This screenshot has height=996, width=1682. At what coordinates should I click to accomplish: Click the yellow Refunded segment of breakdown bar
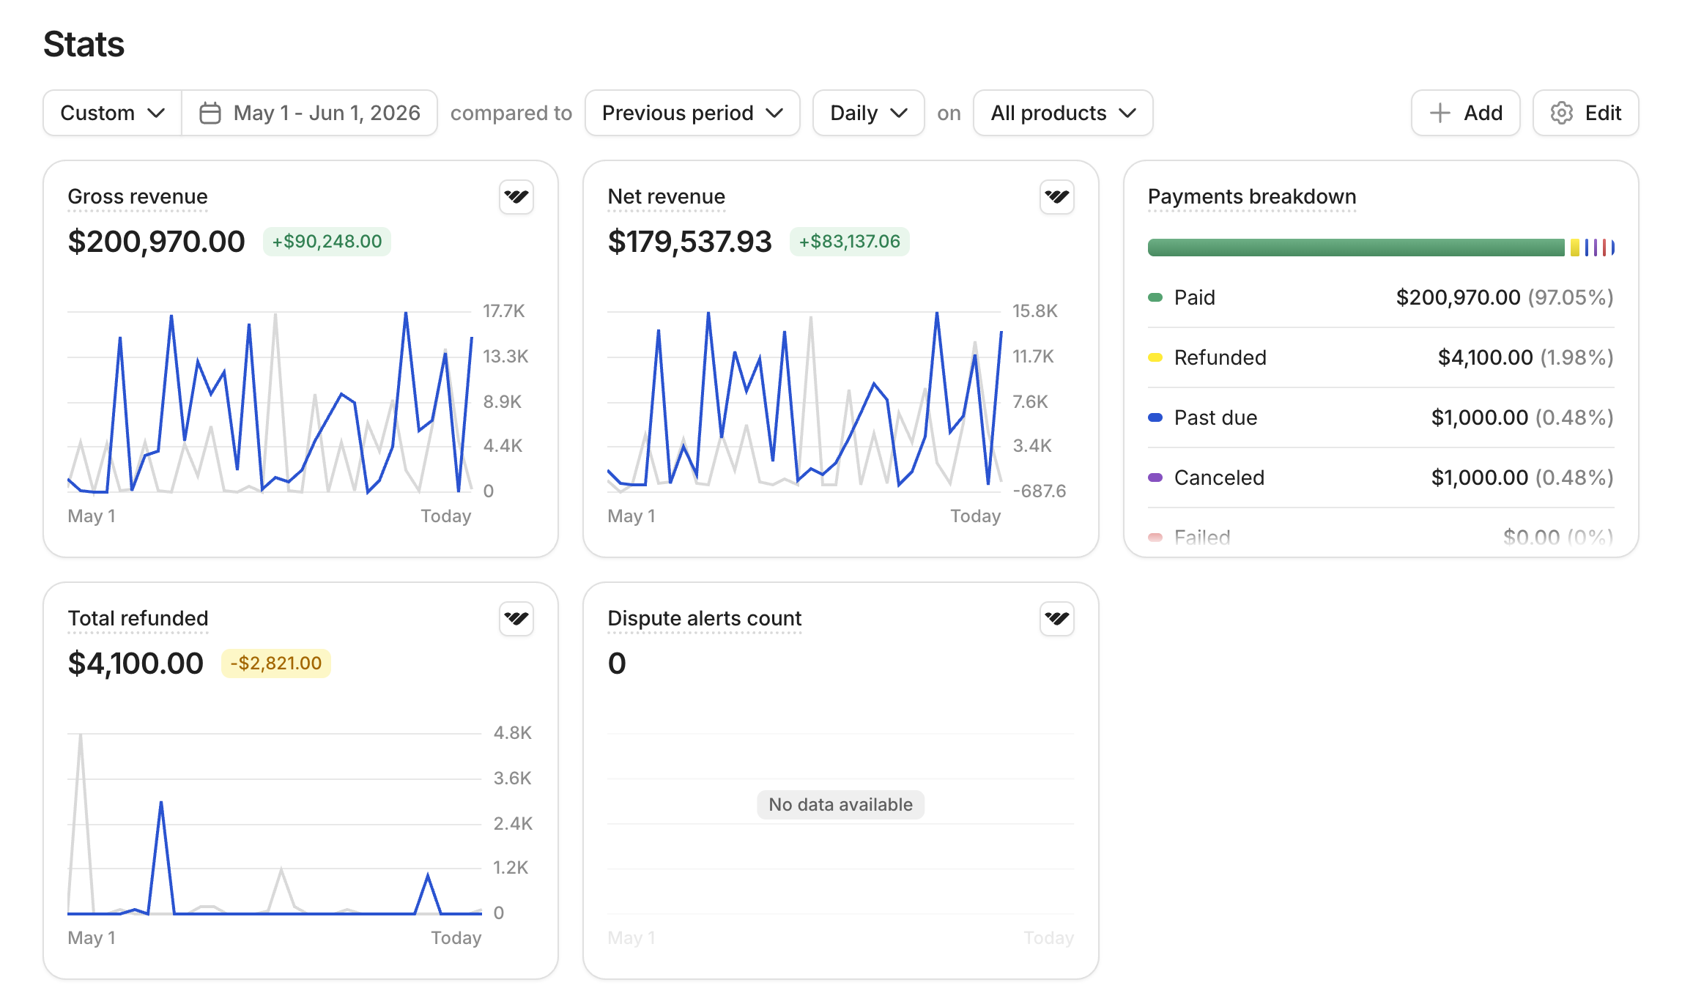click(1574, 248)
